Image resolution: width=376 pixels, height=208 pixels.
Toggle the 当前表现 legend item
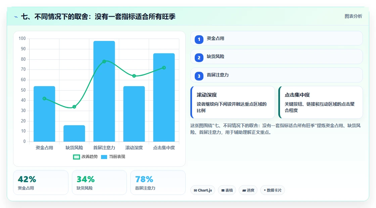pyautogui.click(x=113, y=157)
